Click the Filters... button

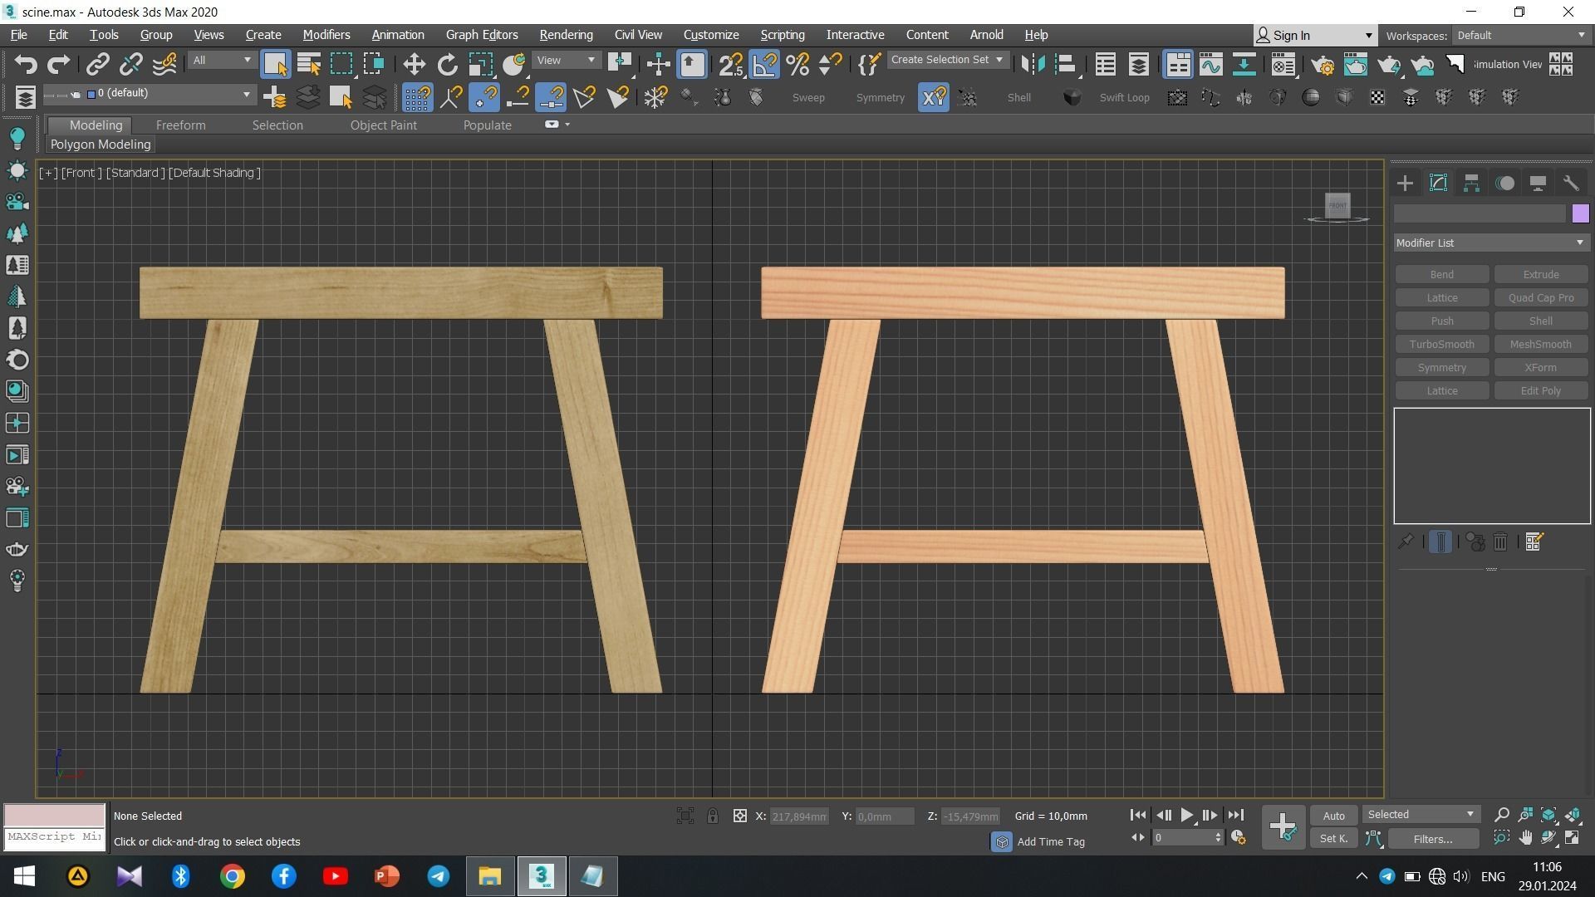point(1433,839)
